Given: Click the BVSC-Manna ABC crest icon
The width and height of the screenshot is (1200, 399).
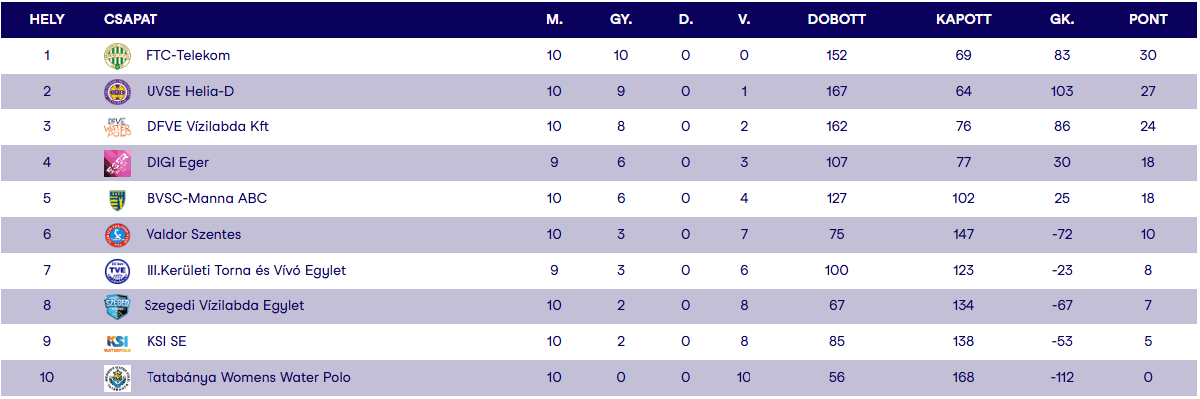Looking at the screenshot, I should [x=118, y=199].
